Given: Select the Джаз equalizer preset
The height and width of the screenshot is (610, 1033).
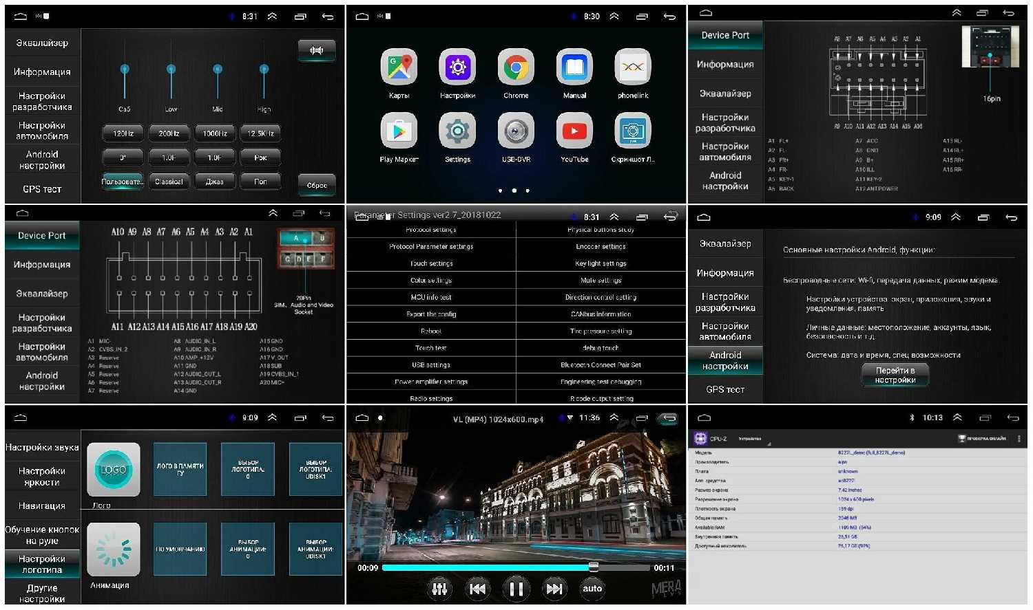Looking at the screenshot, I should click(x=214, y=182).
